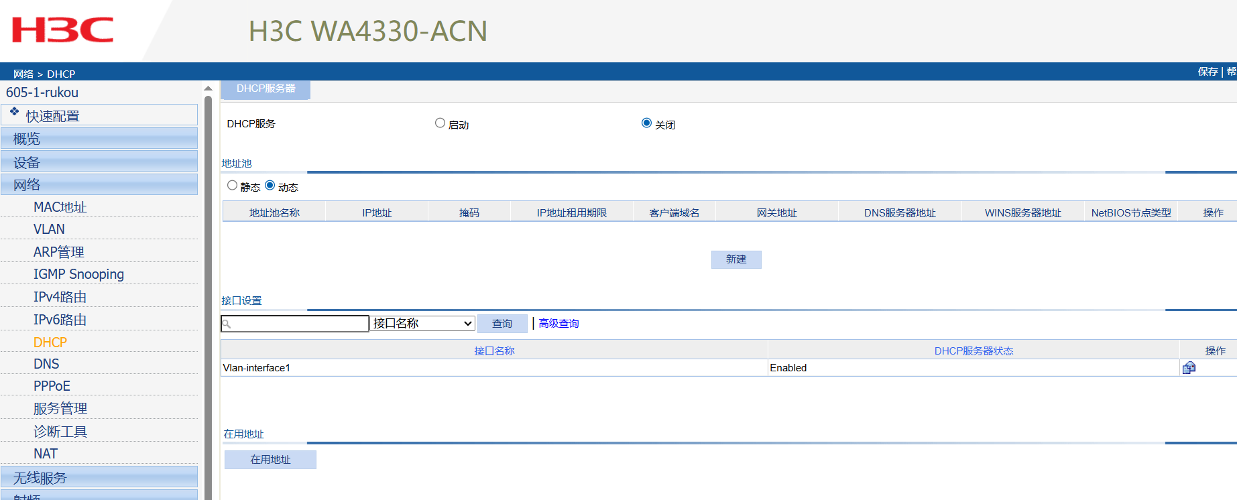
Task: Click the Enabled status cell
Action: (x=974, y=368)
